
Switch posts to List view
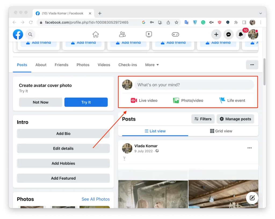click(155, 131)
